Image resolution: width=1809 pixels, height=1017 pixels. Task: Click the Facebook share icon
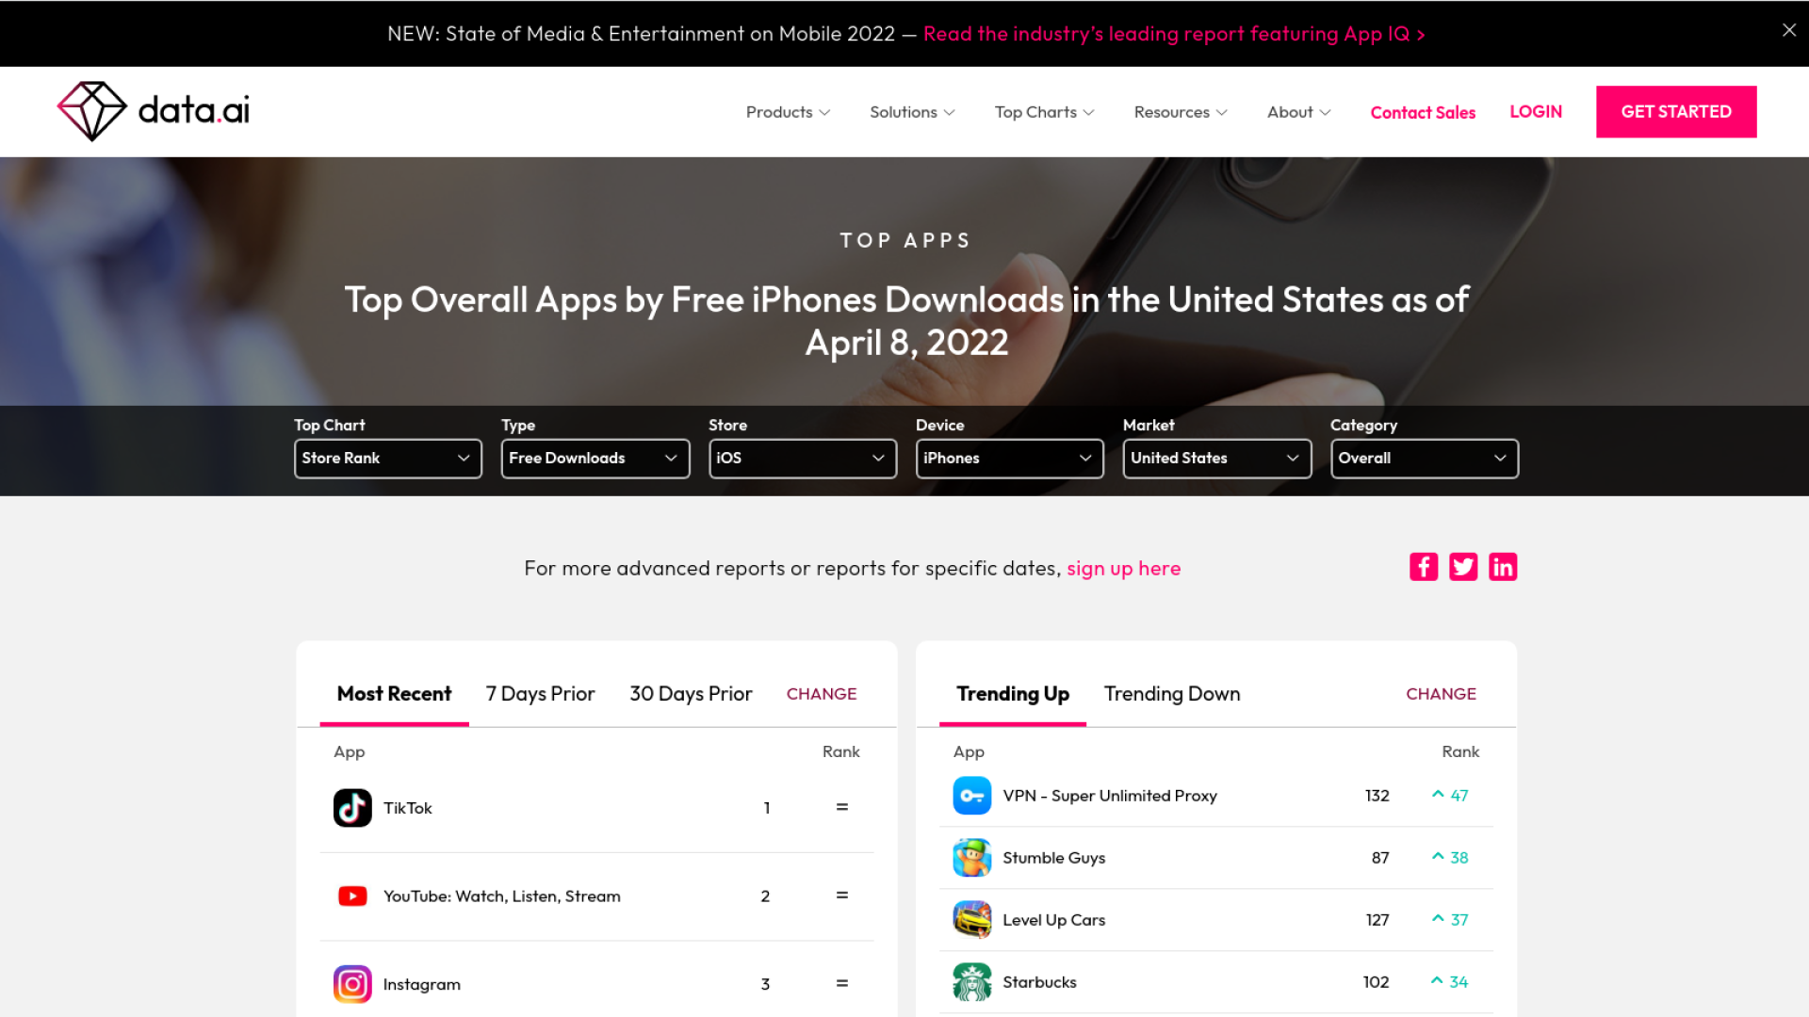(x=1423, y=567)
